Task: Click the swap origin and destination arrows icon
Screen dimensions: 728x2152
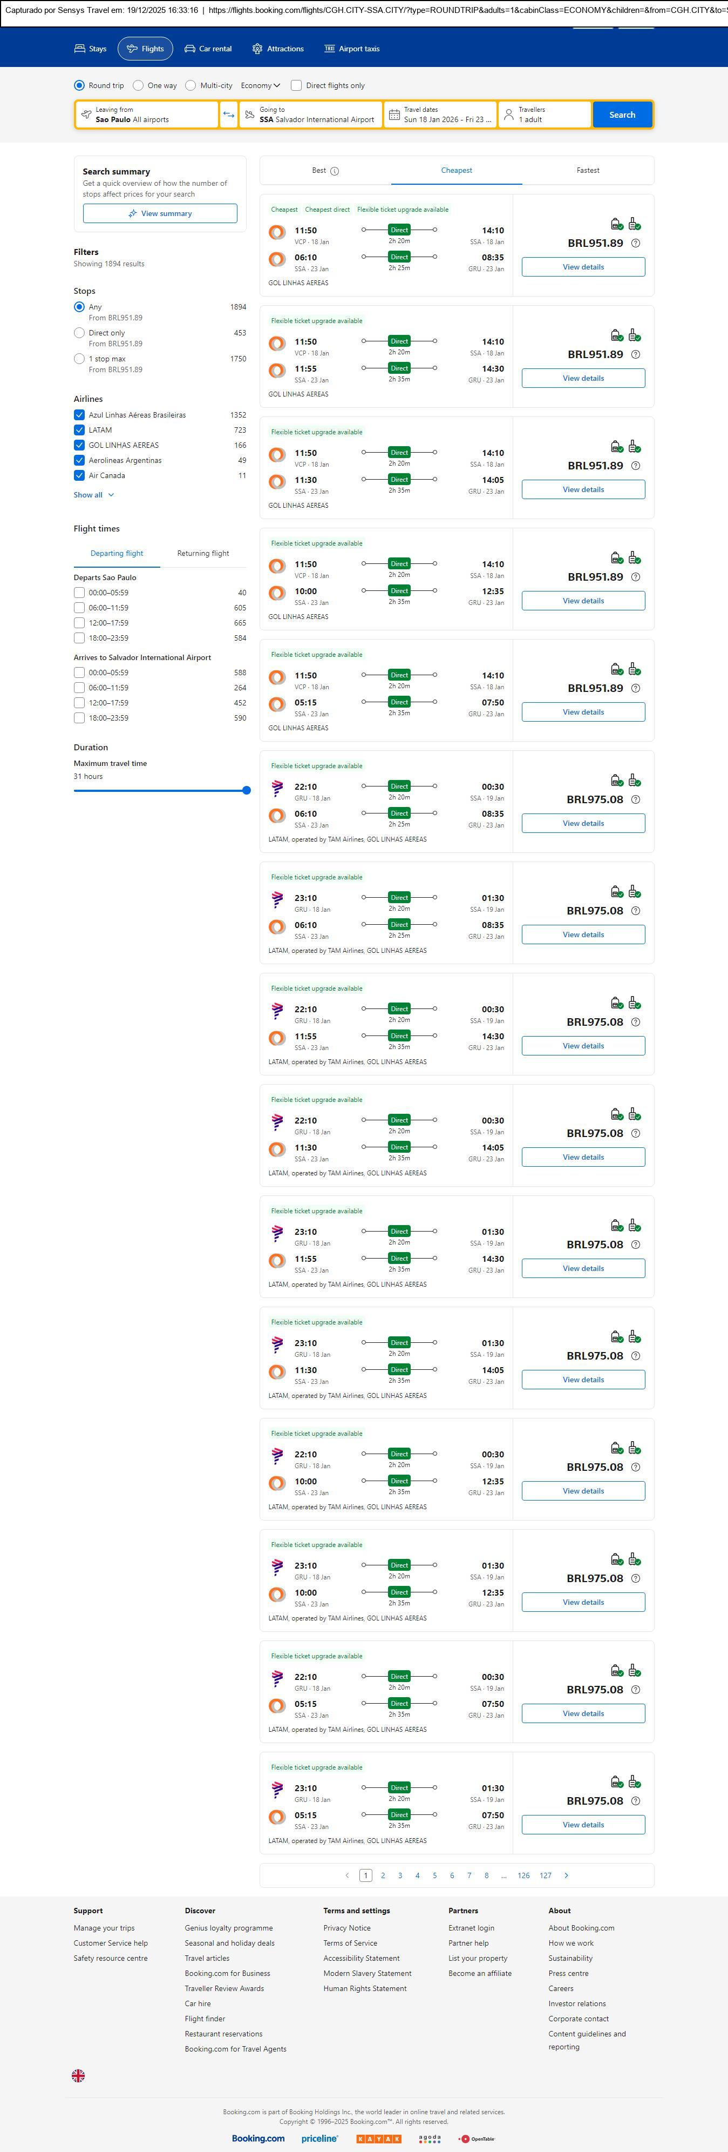Action: click(x=229, y=115)
